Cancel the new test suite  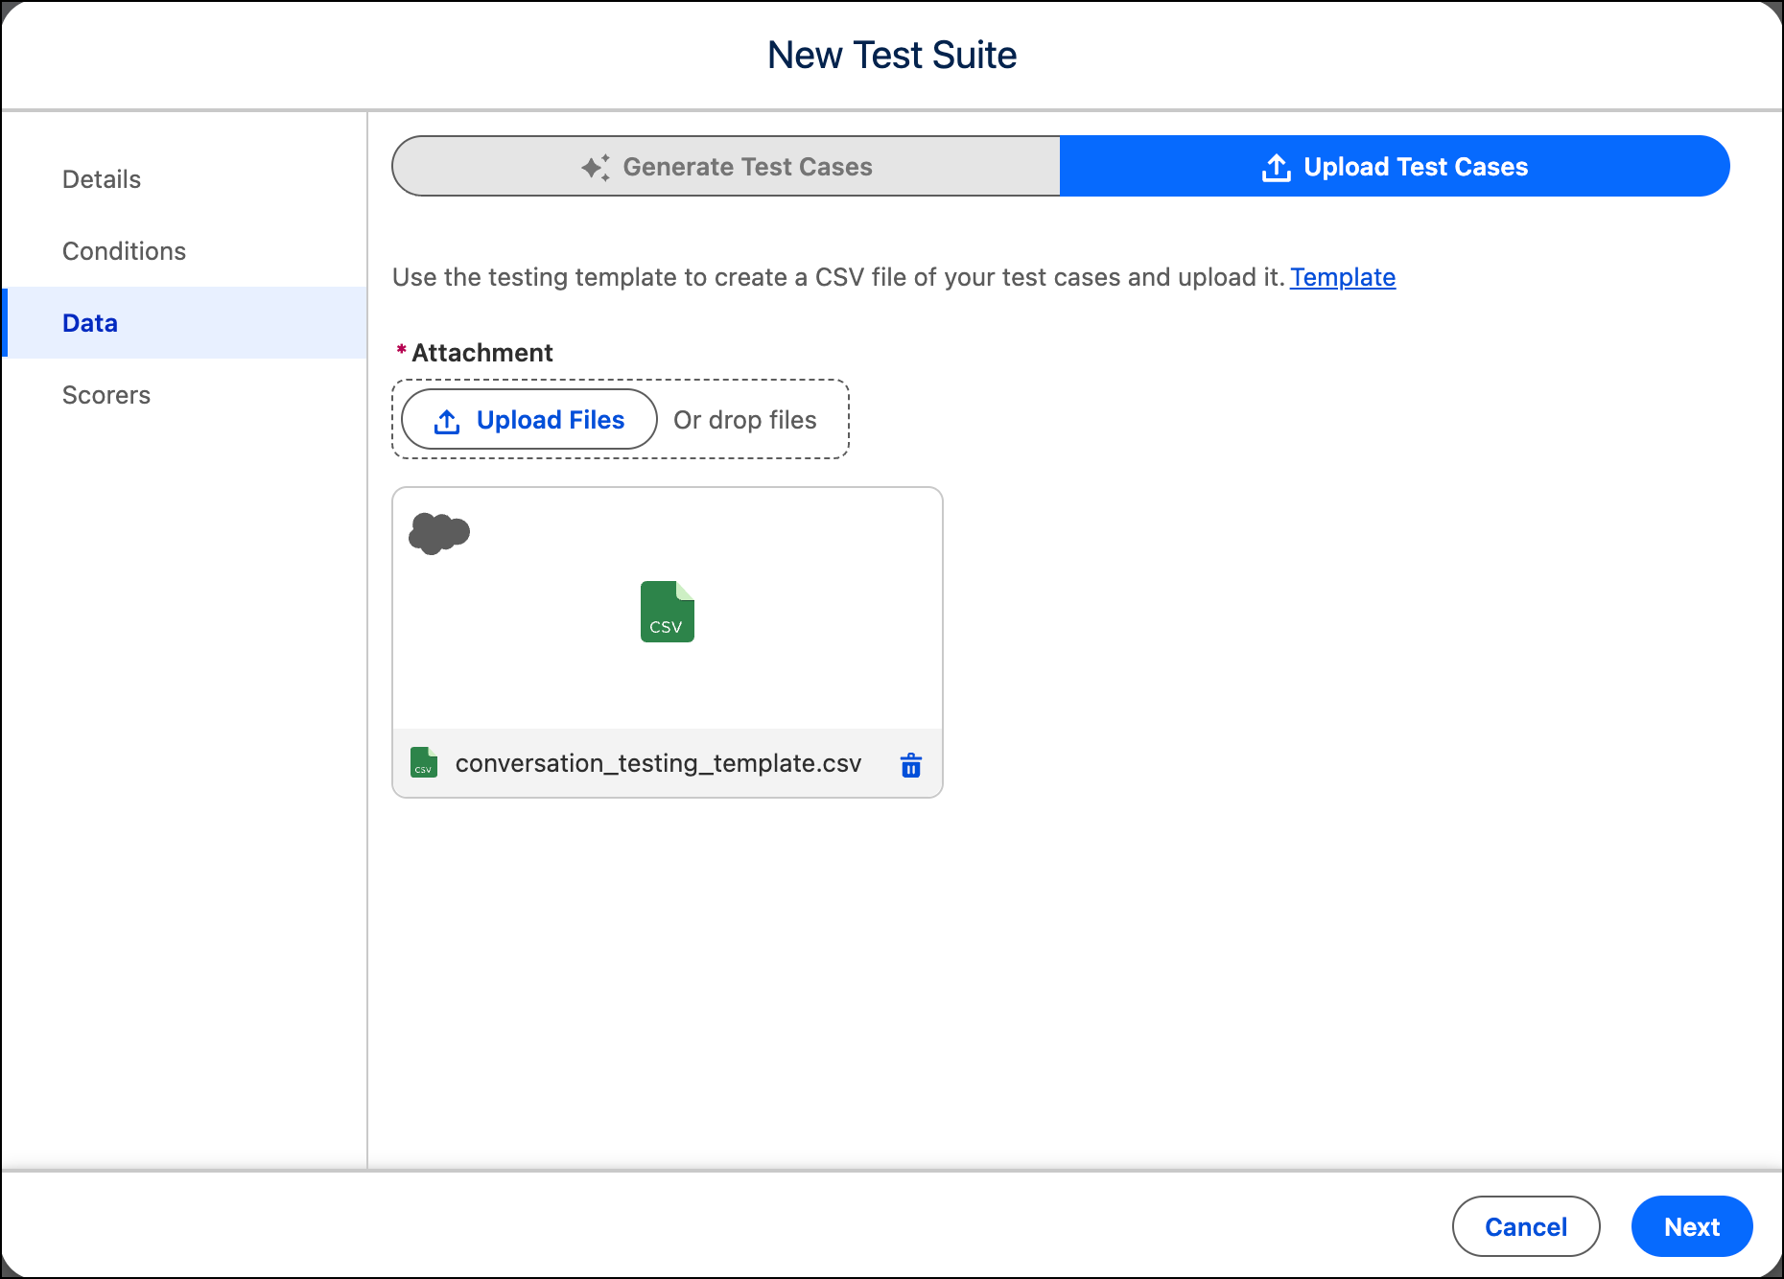point(1526,1226)
